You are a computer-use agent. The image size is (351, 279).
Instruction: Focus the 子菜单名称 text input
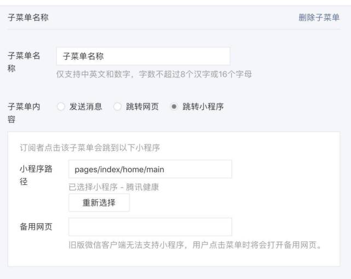[x=143, y=56]
